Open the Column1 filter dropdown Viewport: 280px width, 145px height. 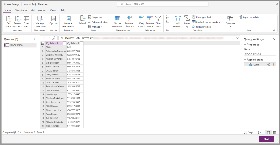pos(65,43)
